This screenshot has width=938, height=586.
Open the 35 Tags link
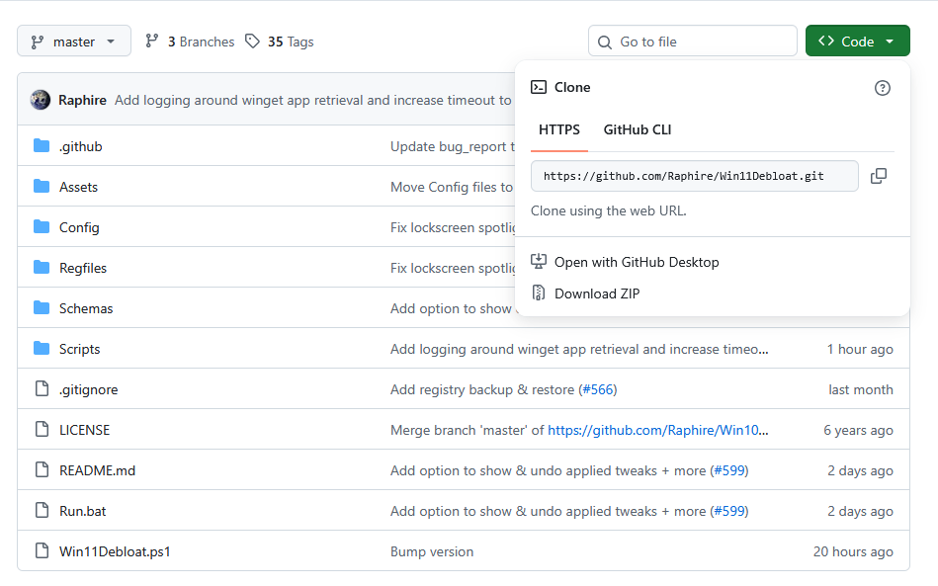[x=291, y=42]
